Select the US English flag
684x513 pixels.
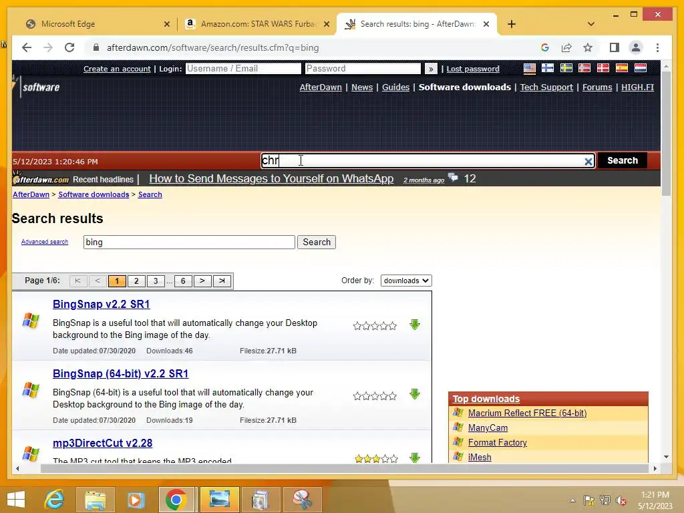[x=530, y=69]
